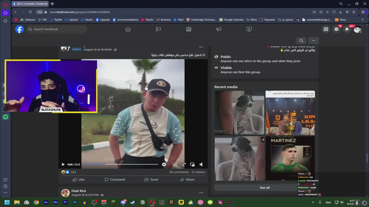Select the Facebook browser tab
Viewport: 369px width, 207px height.
click(30, 4)
